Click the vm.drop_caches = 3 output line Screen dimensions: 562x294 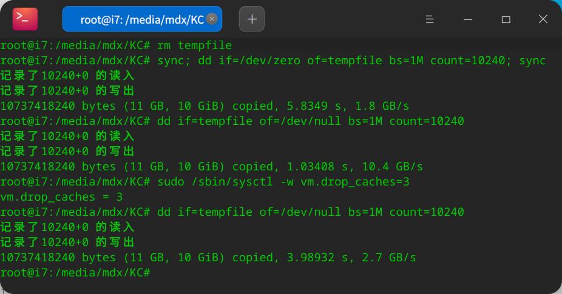click(61, 197)
